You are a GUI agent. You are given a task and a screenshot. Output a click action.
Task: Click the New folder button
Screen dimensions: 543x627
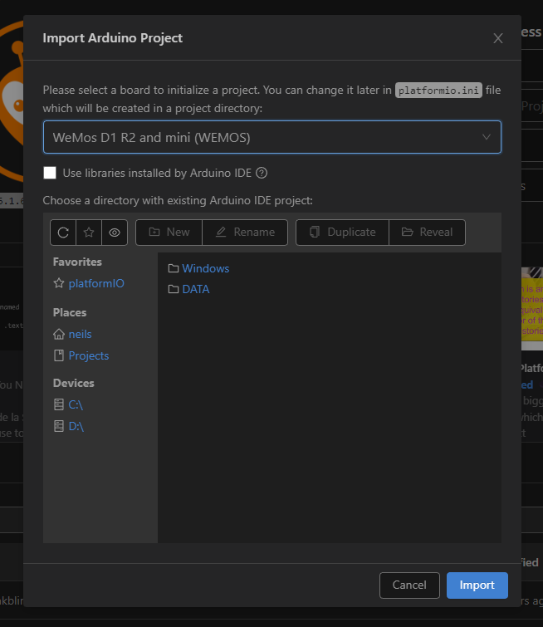(169, 233)
